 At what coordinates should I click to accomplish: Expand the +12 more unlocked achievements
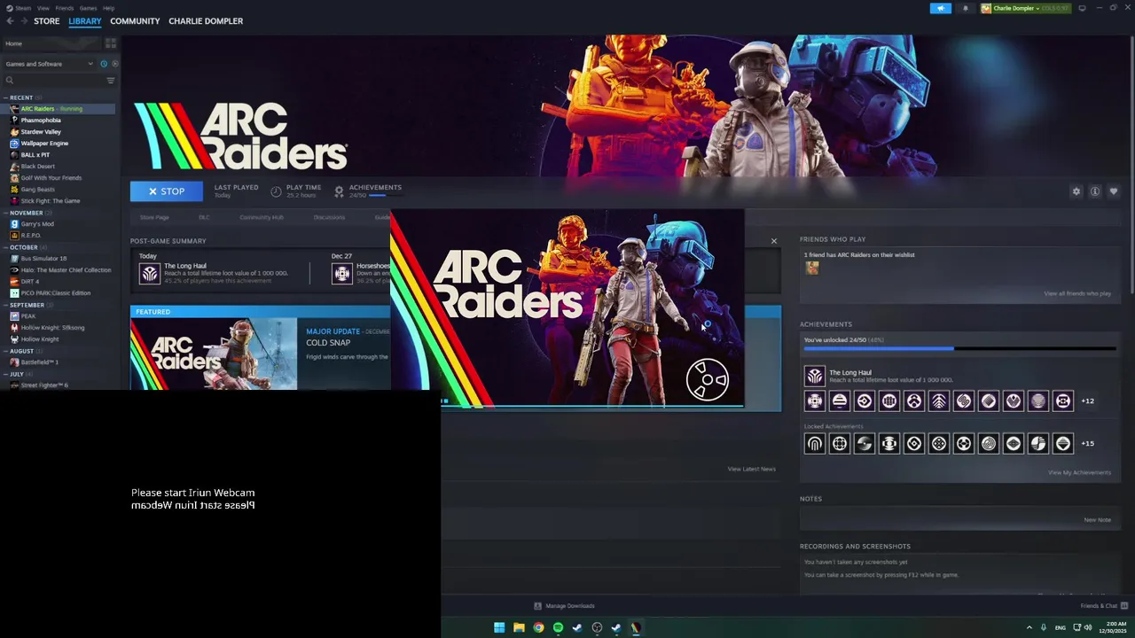point(1088,401)
